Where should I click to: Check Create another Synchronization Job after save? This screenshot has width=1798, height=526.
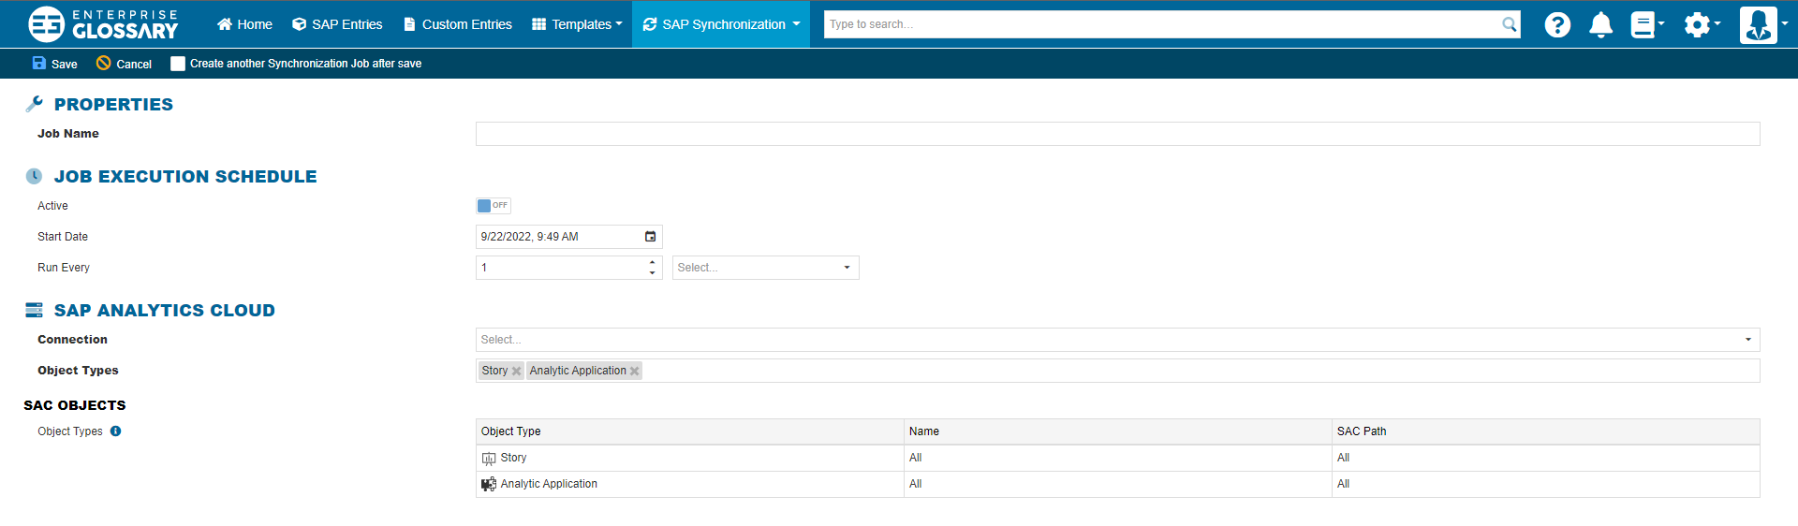178,64
